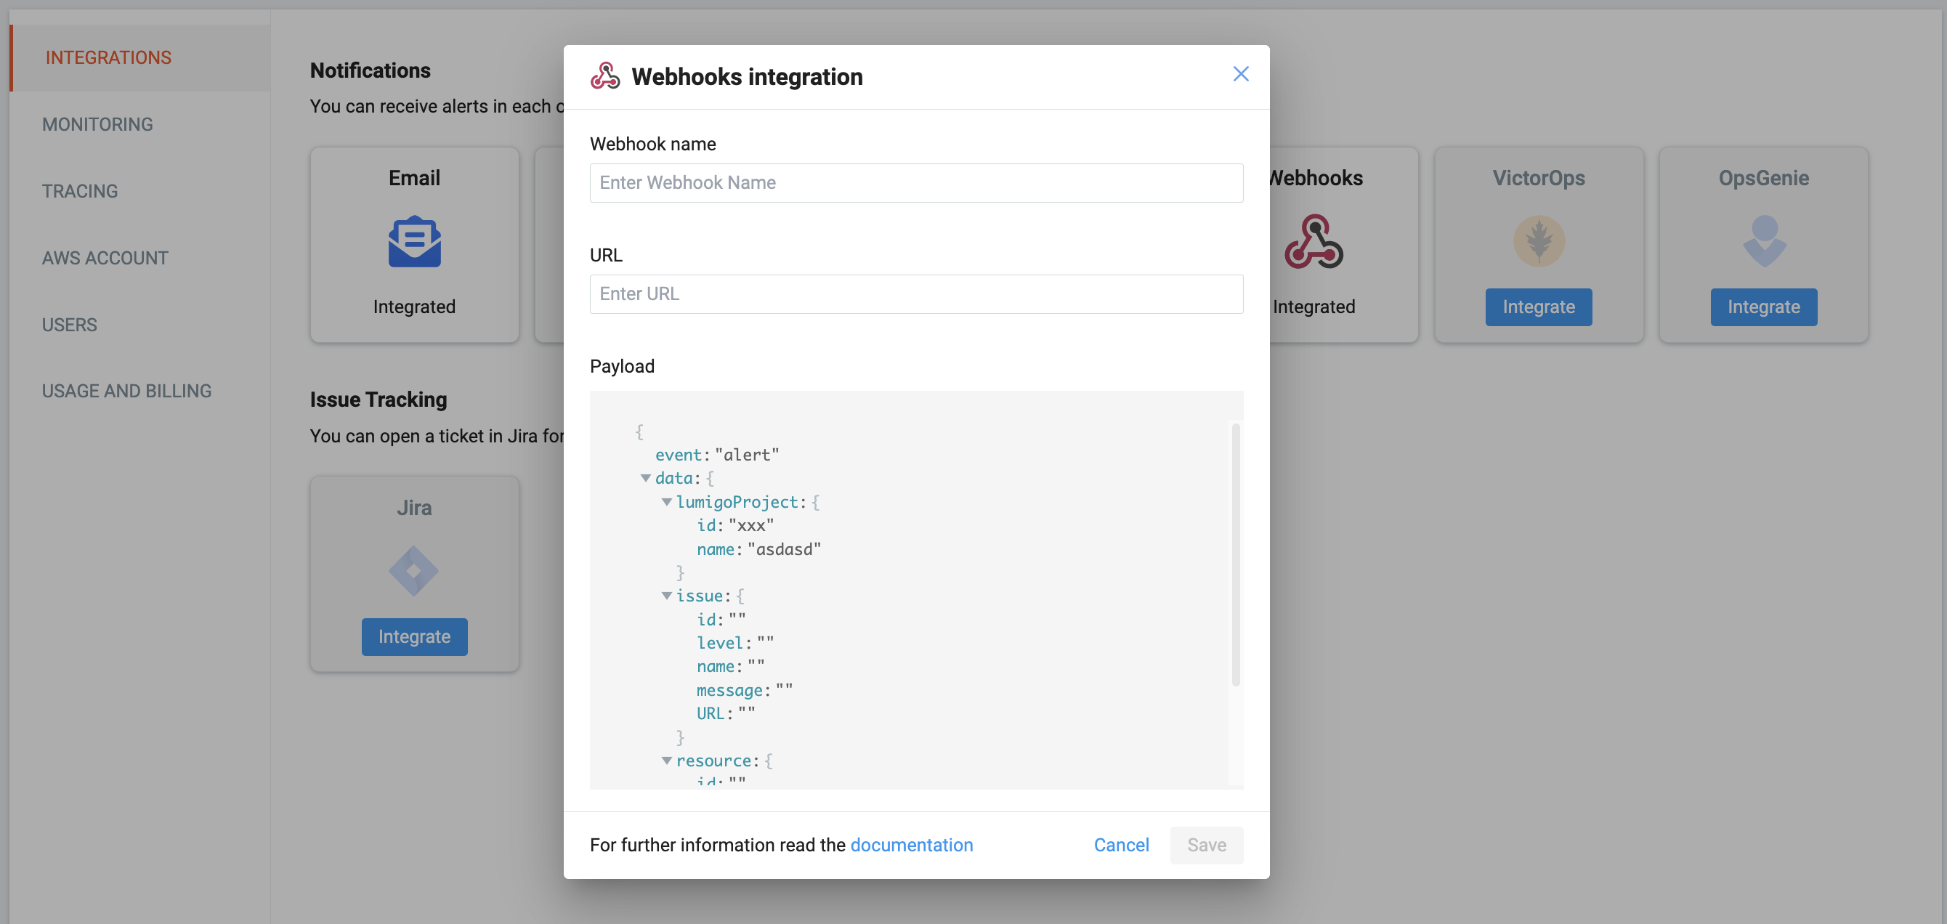
Task: Open Usage and Billing section
Action: point(126,391)
